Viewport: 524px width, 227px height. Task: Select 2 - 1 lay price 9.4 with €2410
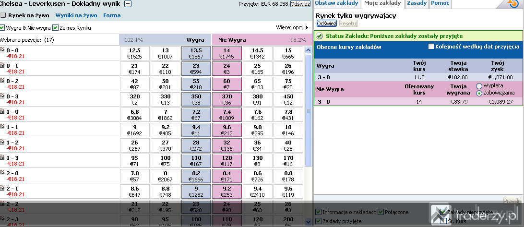[x=257, y=192]
